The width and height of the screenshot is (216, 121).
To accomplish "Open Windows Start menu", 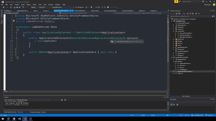I will point(3,119).
